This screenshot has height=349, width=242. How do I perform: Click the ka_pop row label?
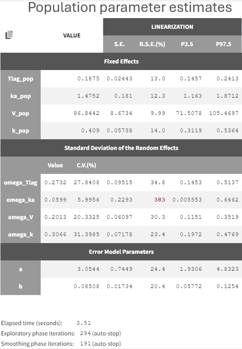[x=21, y=96]
